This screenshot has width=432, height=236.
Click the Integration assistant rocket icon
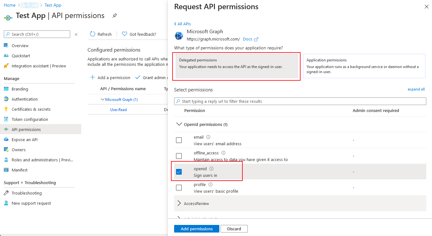tap(6, 66)
